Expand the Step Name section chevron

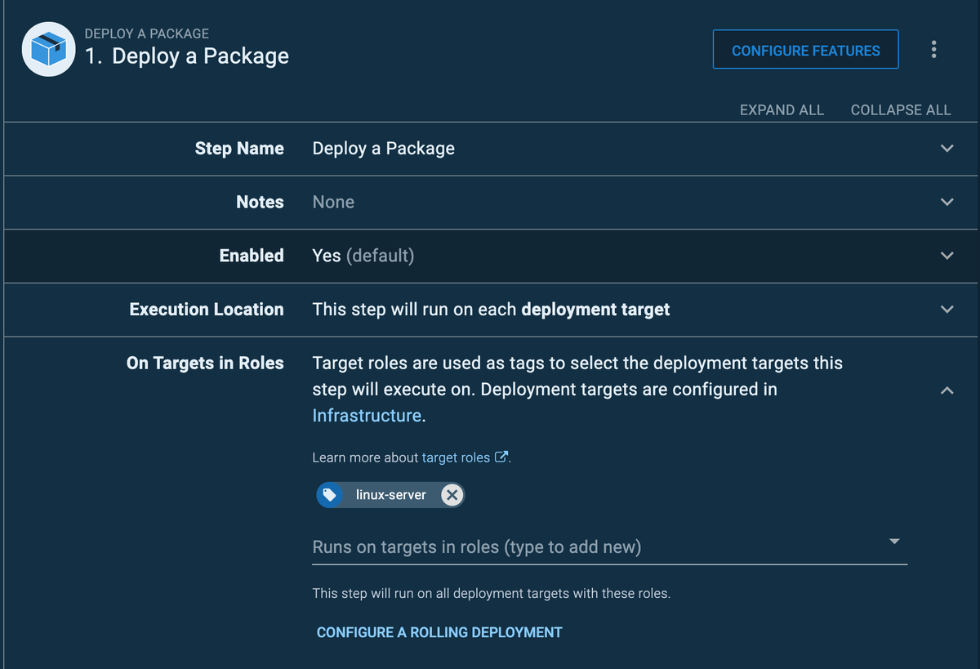[947, 149]
